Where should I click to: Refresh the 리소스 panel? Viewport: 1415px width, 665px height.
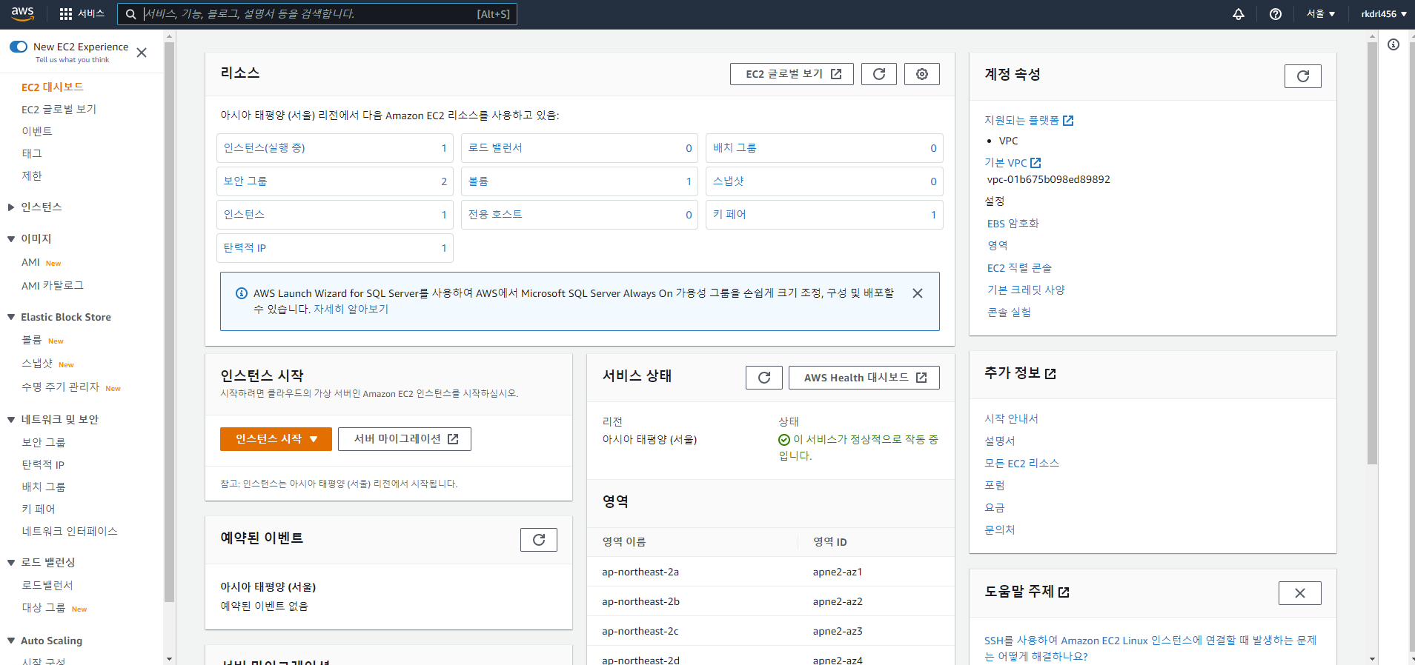(x=879, y=74)
